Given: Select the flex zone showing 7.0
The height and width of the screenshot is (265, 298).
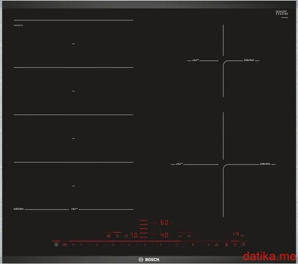Looking at the screenshot, I should (134, 235).
